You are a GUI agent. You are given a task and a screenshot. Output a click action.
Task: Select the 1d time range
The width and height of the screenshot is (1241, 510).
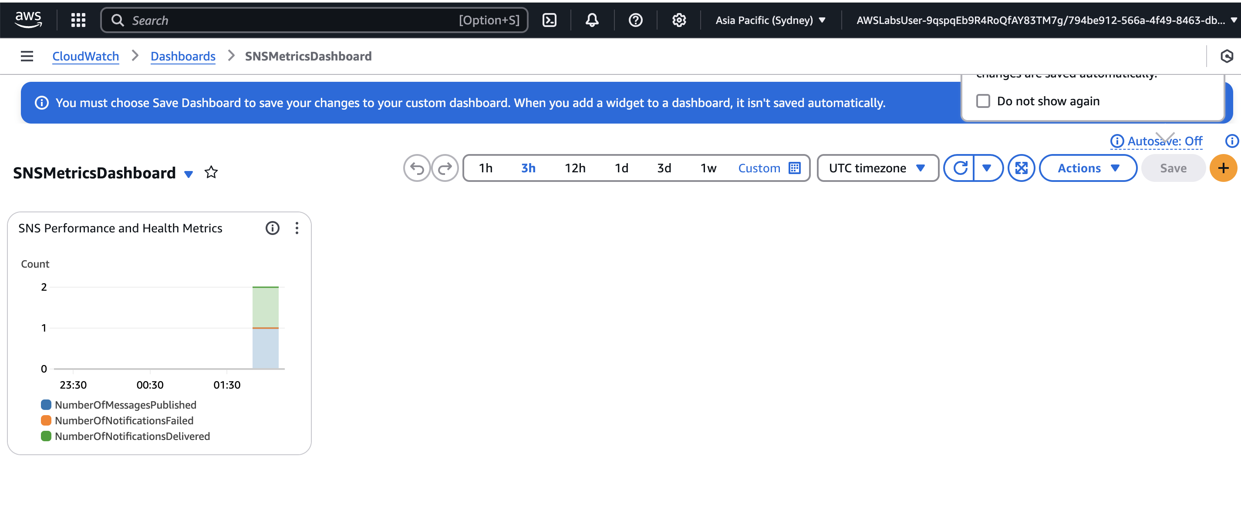point(621,168)
